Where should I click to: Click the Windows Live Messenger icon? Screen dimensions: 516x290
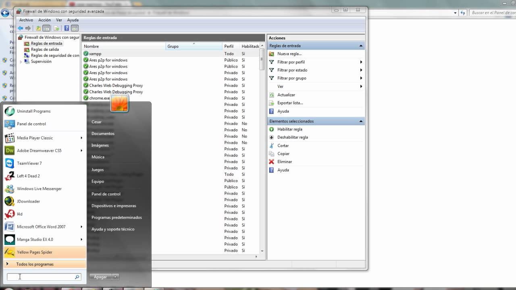pos(10,188)
